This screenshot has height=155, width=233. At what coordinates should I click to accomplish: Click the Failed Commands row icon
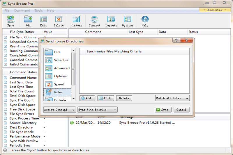(x=6, y=64)
